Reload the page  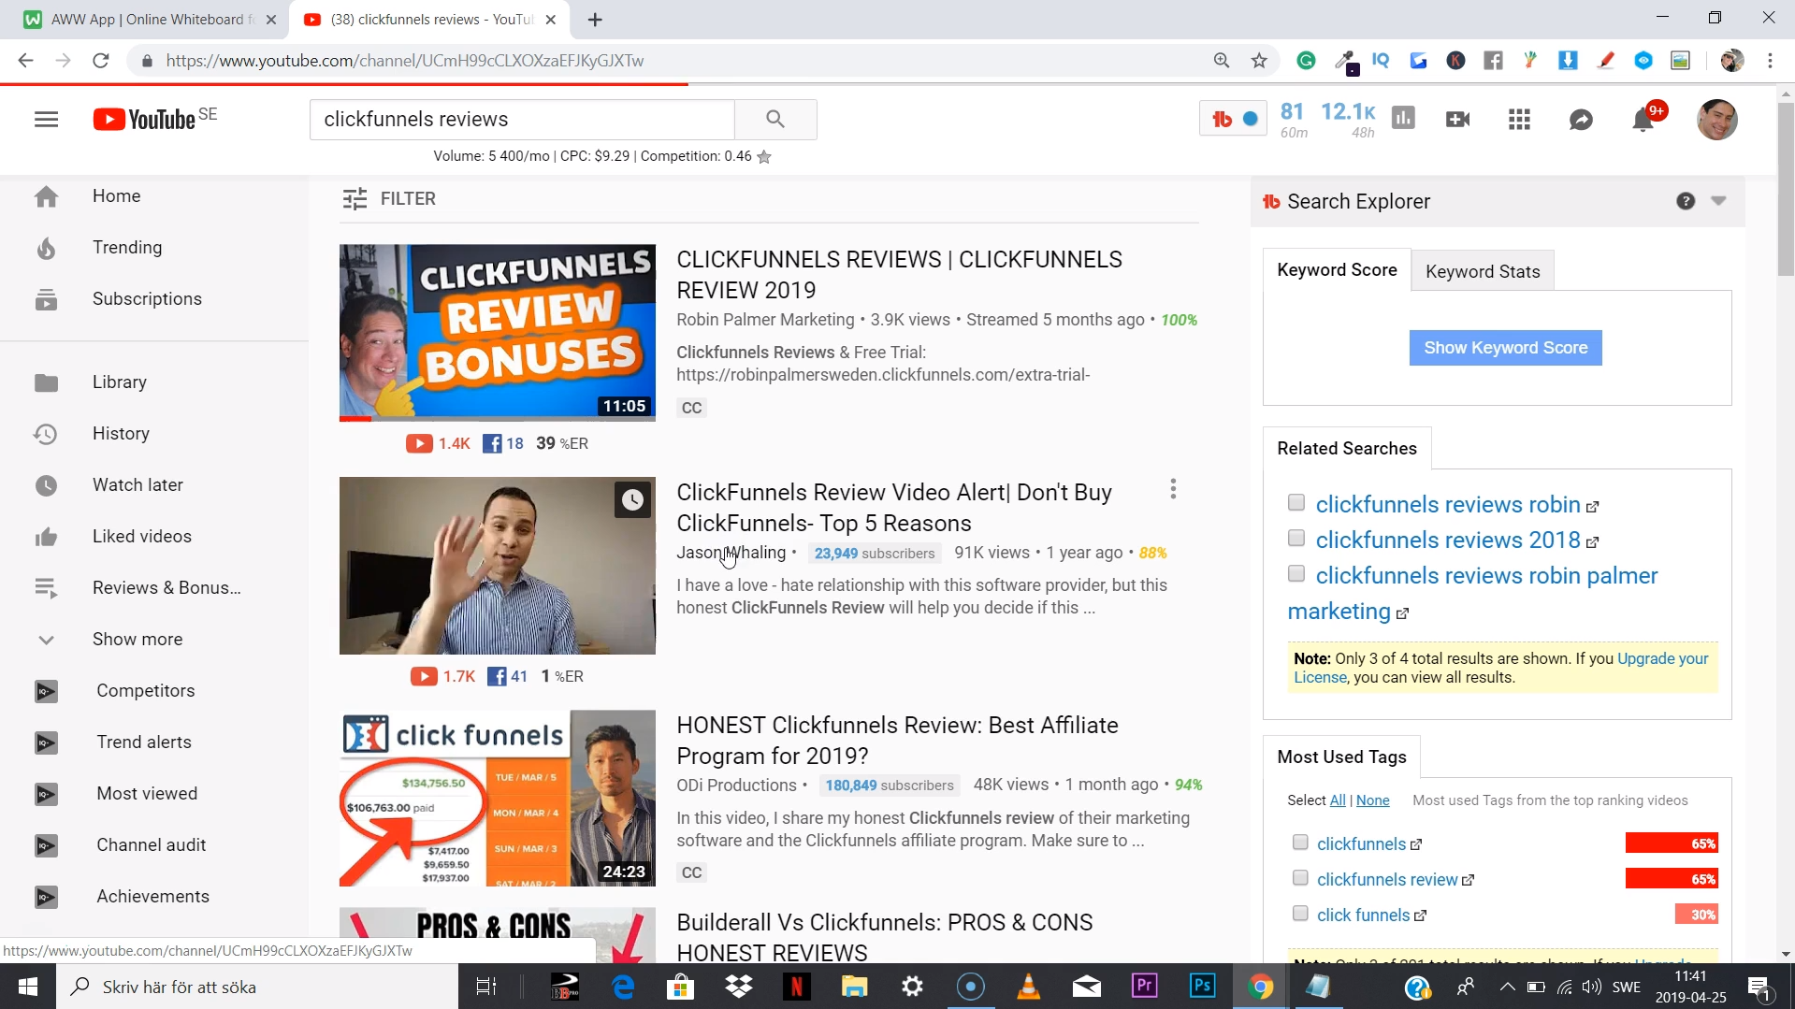[101, 61]
